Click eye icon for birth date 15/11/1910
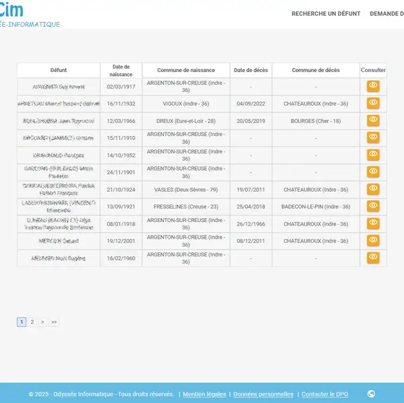Viewport: 404px width, 403px height. (373, 137)
